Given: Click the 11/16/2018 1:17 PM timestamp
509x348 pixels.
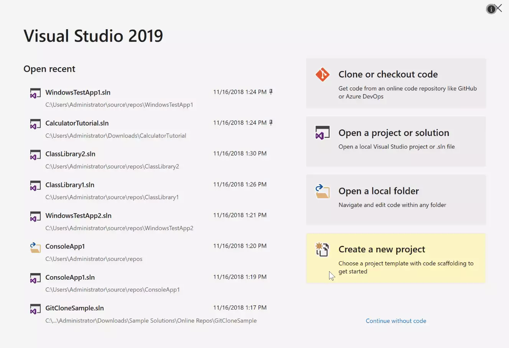Looking at the screenshot, I should coord(240,307).
